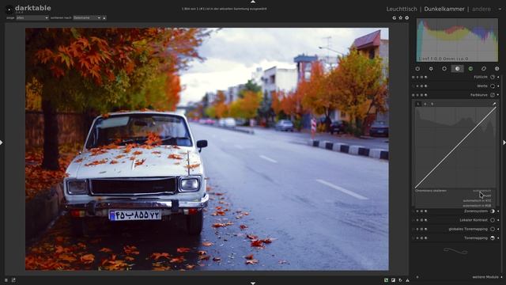Viewport: 506px width, 285px height.
Task: Toggle bottom filmstrip panel arrow
Action: [x=253, y=283]
